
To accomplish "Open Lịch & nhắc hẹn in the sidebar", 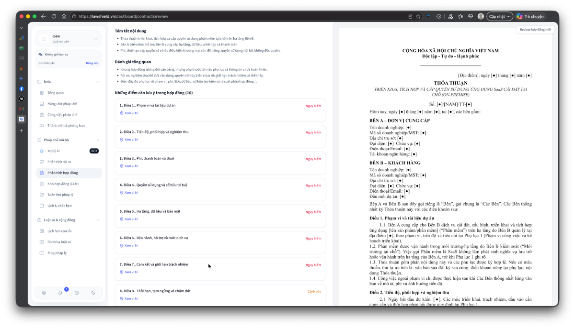I will [69, 206].
